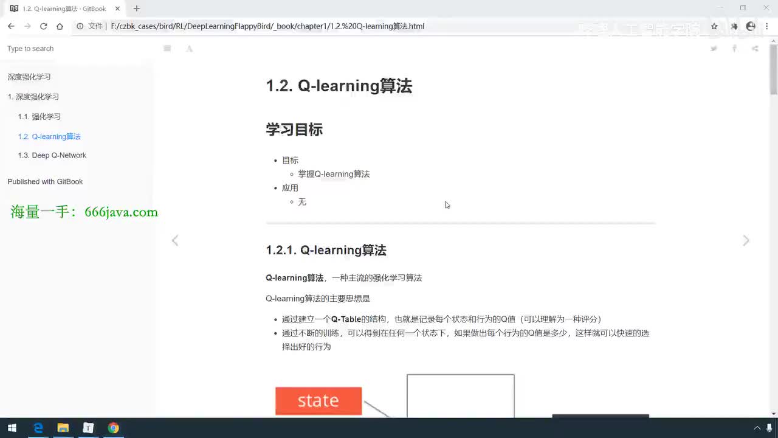The height and width of the screenshot is (438, 778).
Task: Share page on Twitter icon
Action: click(x=714, y=49)
